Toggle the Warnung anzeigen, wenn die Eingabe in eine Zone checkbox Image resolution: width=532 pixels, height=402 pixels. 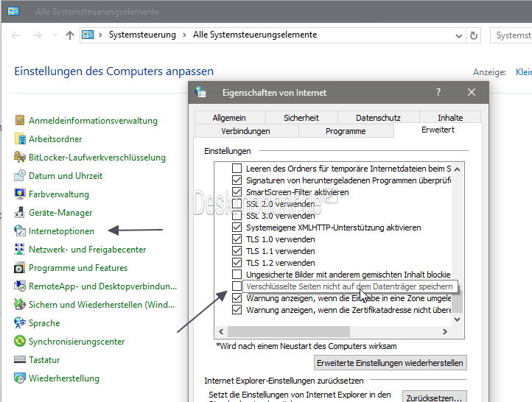tap(237, 298)
